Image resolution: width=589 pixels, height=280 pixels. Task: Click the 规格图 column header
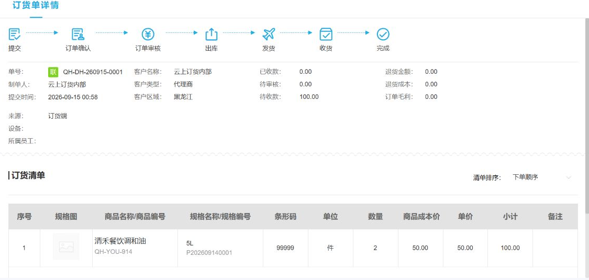[66, 217]
